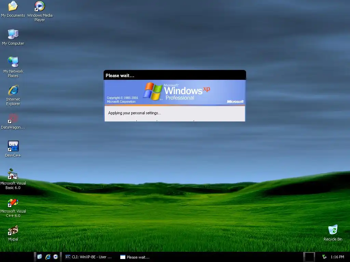Click the network tray icon
Image resolution: width=350 pixels, height=262 pixels.
[324, 257]
